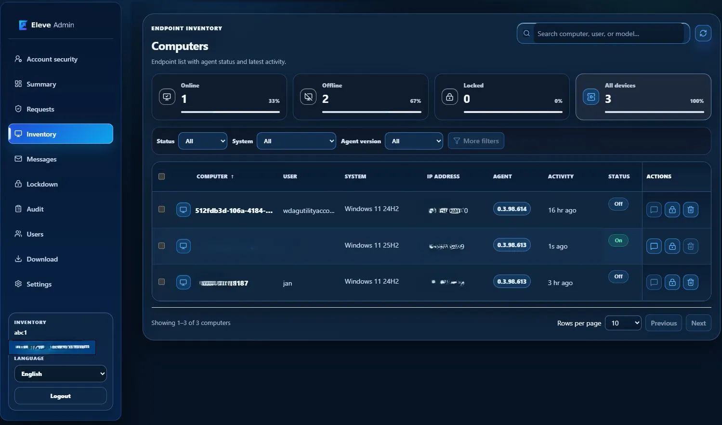The height and width of the screenshot is (425, 722).
Task: Click the magnifier icon in search box
Action: tap(526, 34)
